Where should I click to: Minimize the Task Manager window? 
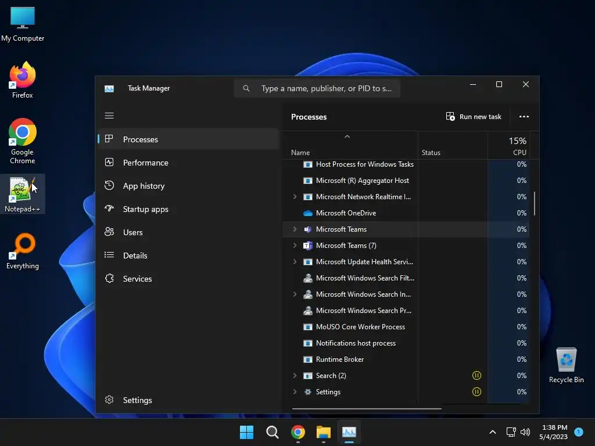click(x=473, y=85)
